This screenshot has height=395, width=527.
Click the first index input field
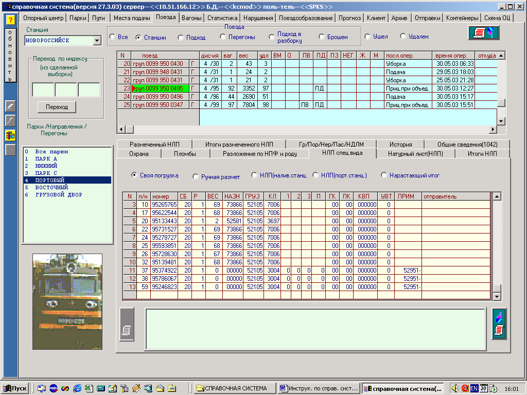pos(43,89)
